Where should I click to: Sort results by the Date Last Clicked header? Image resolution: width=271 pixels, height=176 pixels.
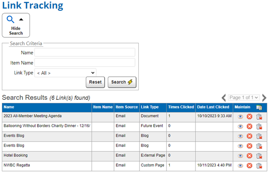pyautogui.click(x=213, y=107)
